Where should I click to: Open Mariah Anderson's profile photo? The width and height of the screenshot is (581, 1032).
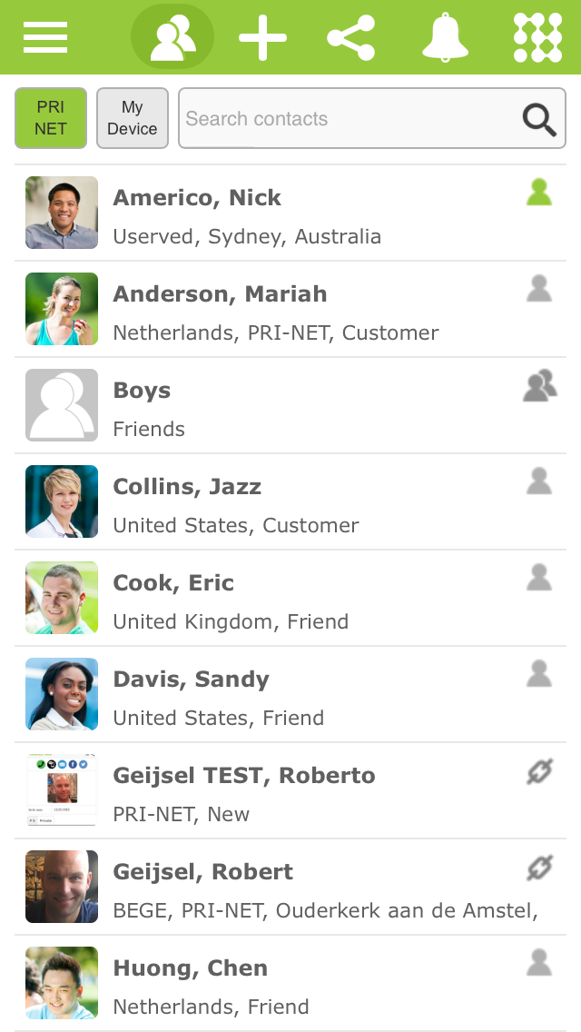[62, 309]
